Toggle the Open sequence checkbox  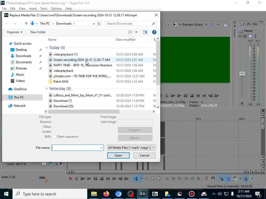[x=55, y=137]
